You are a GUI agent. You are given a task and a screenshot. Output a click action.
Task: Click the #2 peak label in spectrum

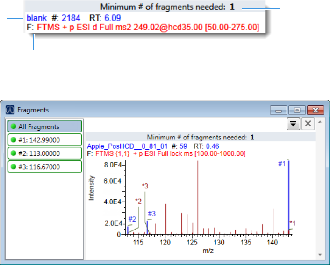click(132, 219)
